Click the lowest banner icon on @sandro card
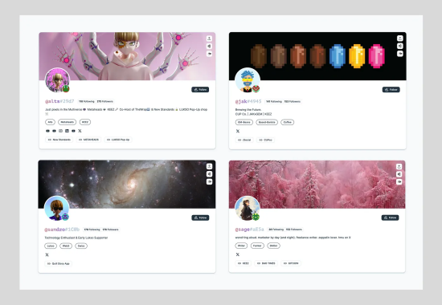 pos(209,181)
